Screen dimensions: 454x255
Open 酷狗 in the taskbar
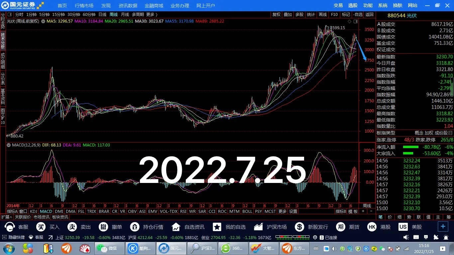[x=141, y=248]
